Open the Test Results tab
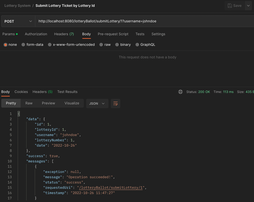This screenshot has height=202, width=254. click(67, 92)
